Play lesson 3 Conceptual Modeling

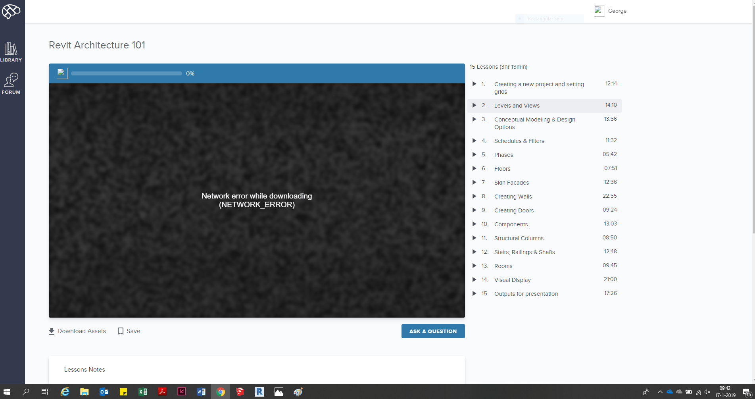tap(474, 119)
